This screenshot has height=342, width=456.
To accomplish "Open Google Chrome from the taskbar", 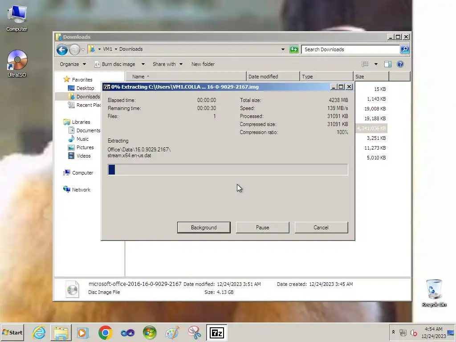I will [x=105, y=333].
